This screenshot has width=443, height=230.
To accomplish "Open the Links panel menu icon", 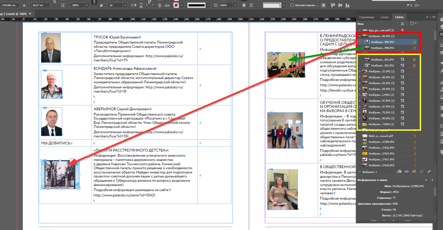I will pyautogui.click(x=434, y=17).
